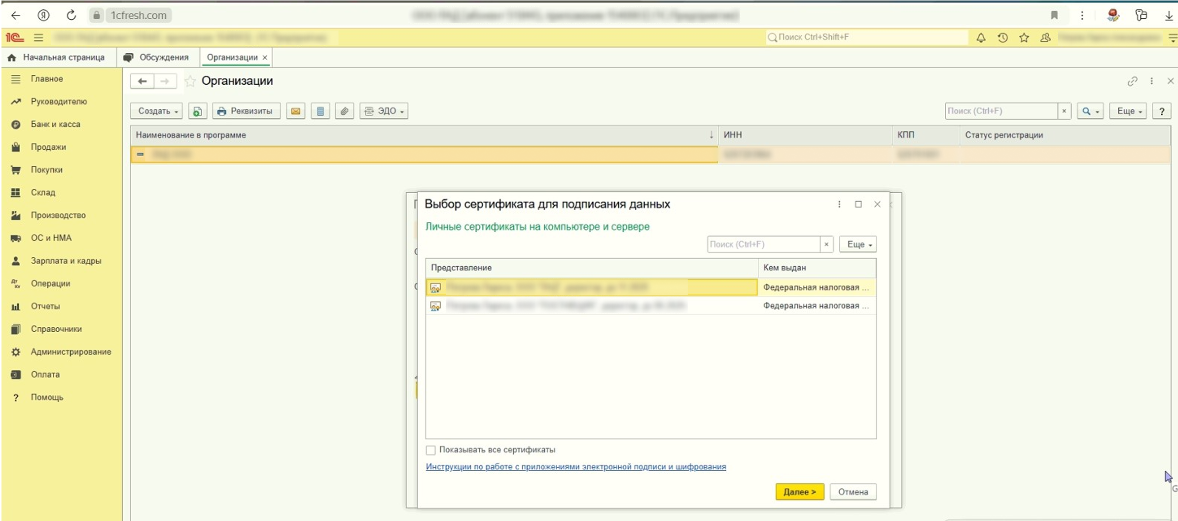Navigate back in Организации form
This screenshot has height=521, width=1178.
click(142, 81)
